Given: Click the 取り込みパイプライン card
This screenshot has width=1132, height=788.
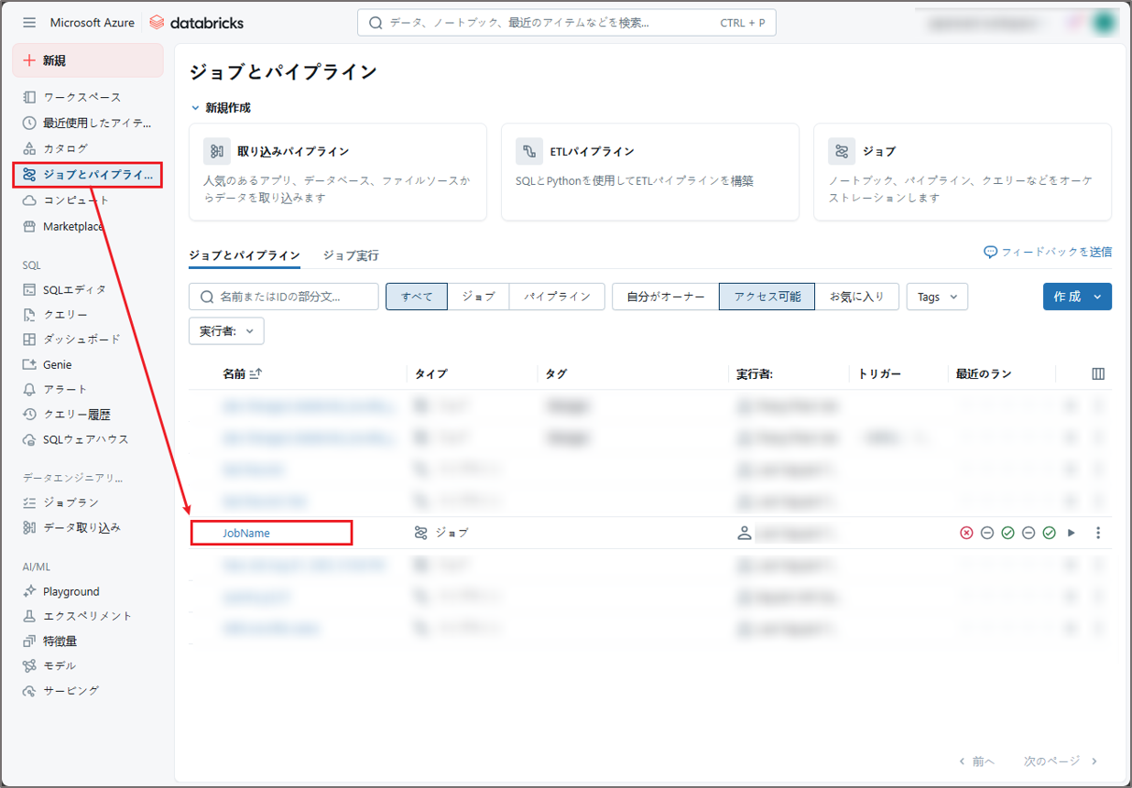Looking at the screenshot, I should (x=338, y=172).
